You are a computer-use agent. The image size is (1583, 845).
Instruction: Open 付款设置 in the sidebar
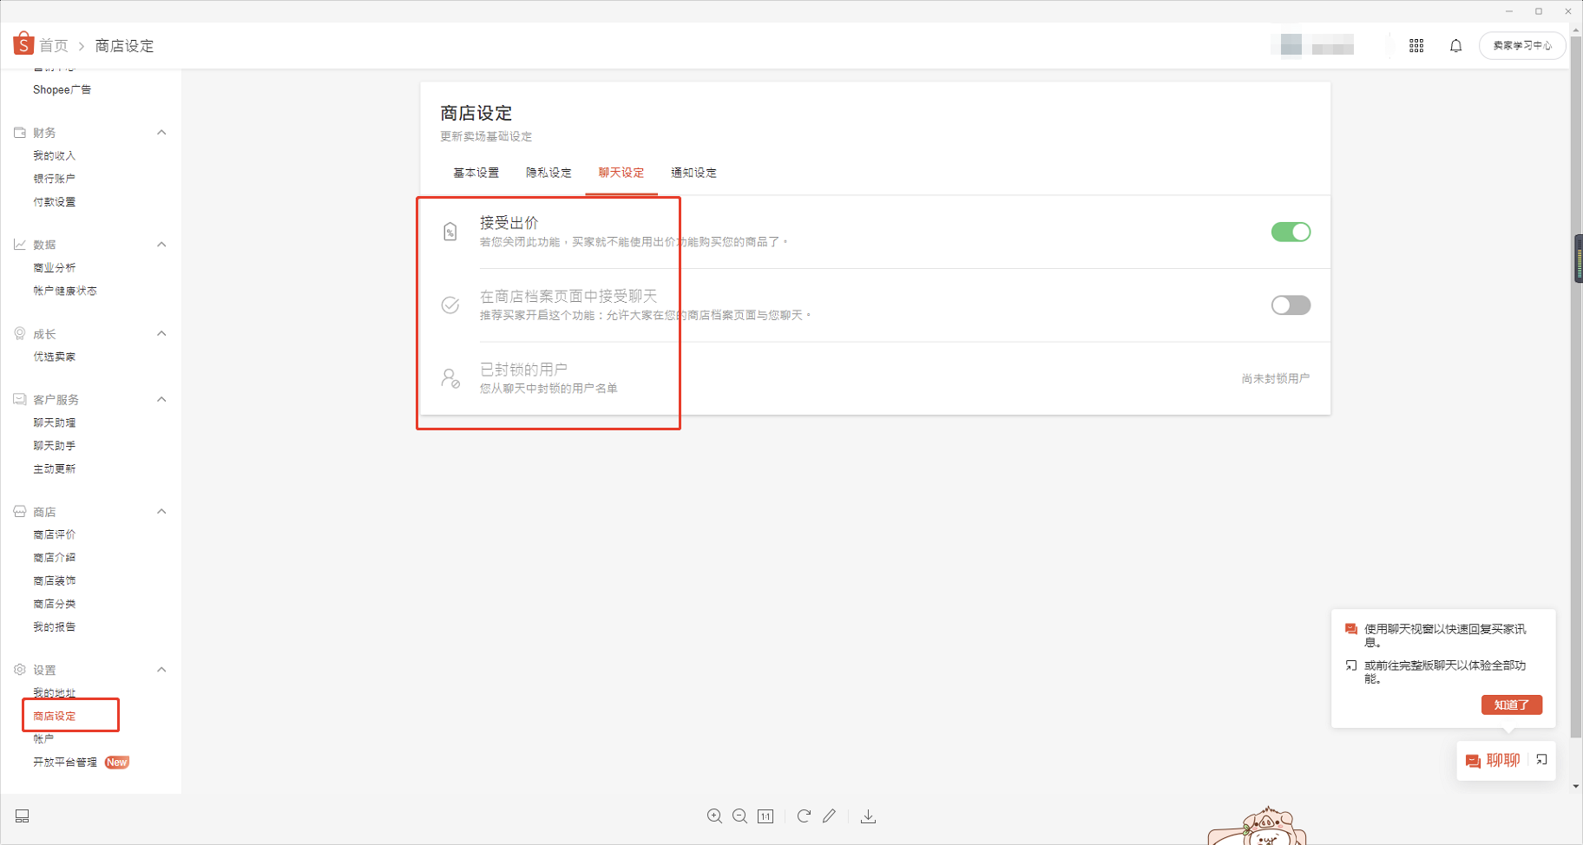54,201
